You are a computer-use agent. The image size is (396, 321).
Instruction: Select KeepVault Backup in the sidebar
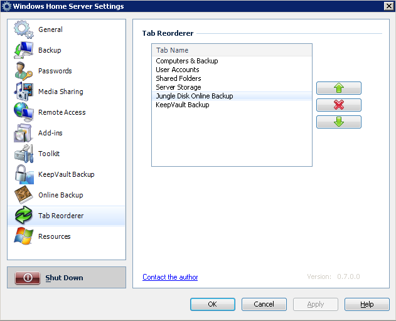[x=67, y=174]
